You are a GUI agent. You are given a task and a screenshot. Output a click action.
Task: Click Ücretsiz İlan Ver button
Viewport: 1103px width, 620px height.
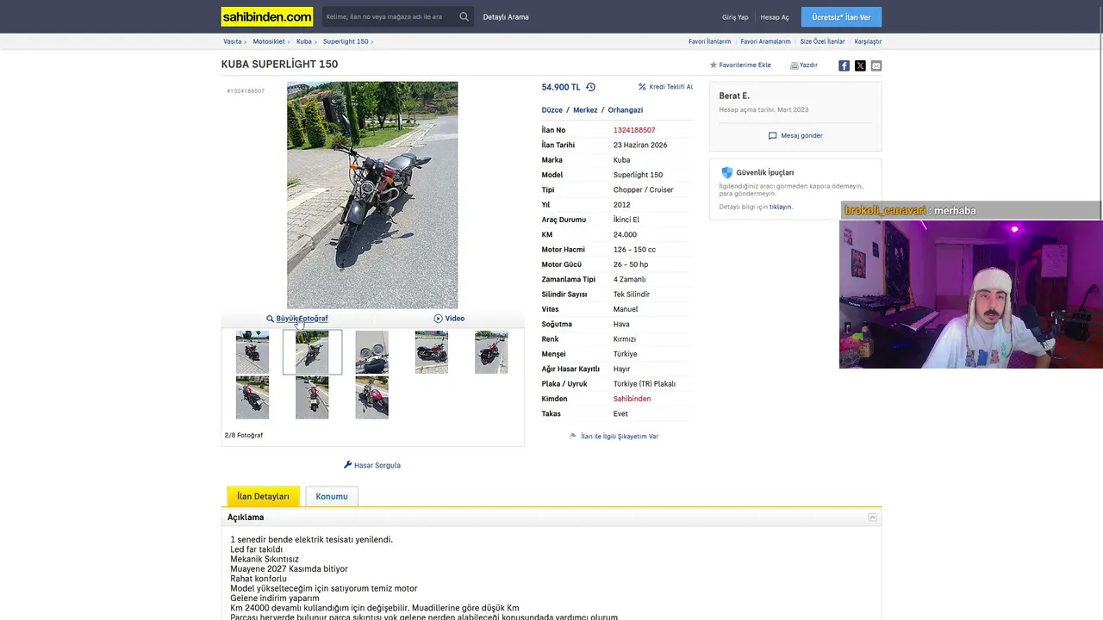841,17
